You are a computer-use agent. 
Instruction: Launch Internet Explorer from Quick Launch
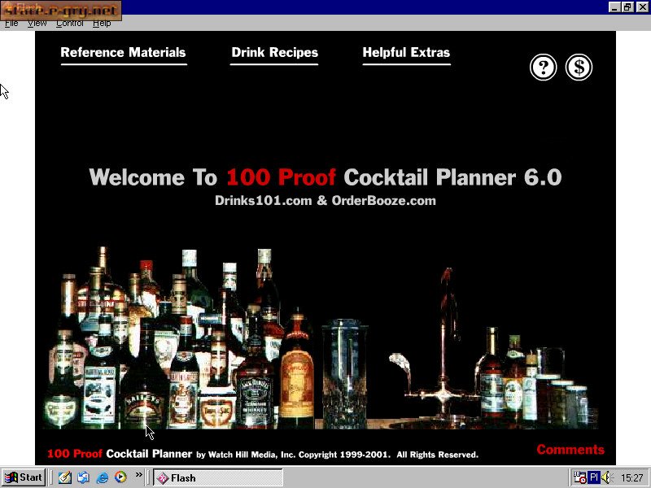click(x=101, y=477)
